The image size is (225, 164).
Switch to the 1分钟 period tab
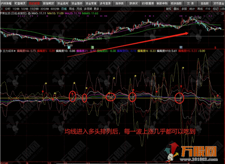point(16,9)
